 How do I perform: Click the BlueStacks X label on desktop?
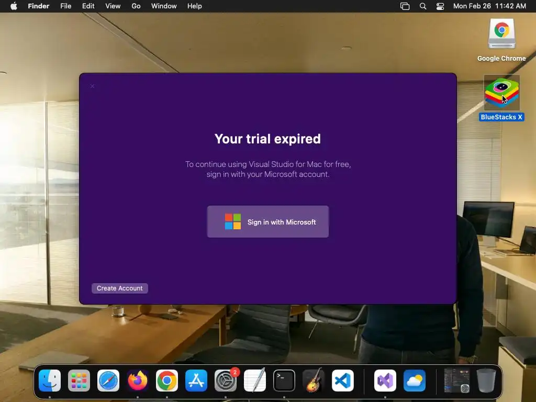(x=501, y=117)
